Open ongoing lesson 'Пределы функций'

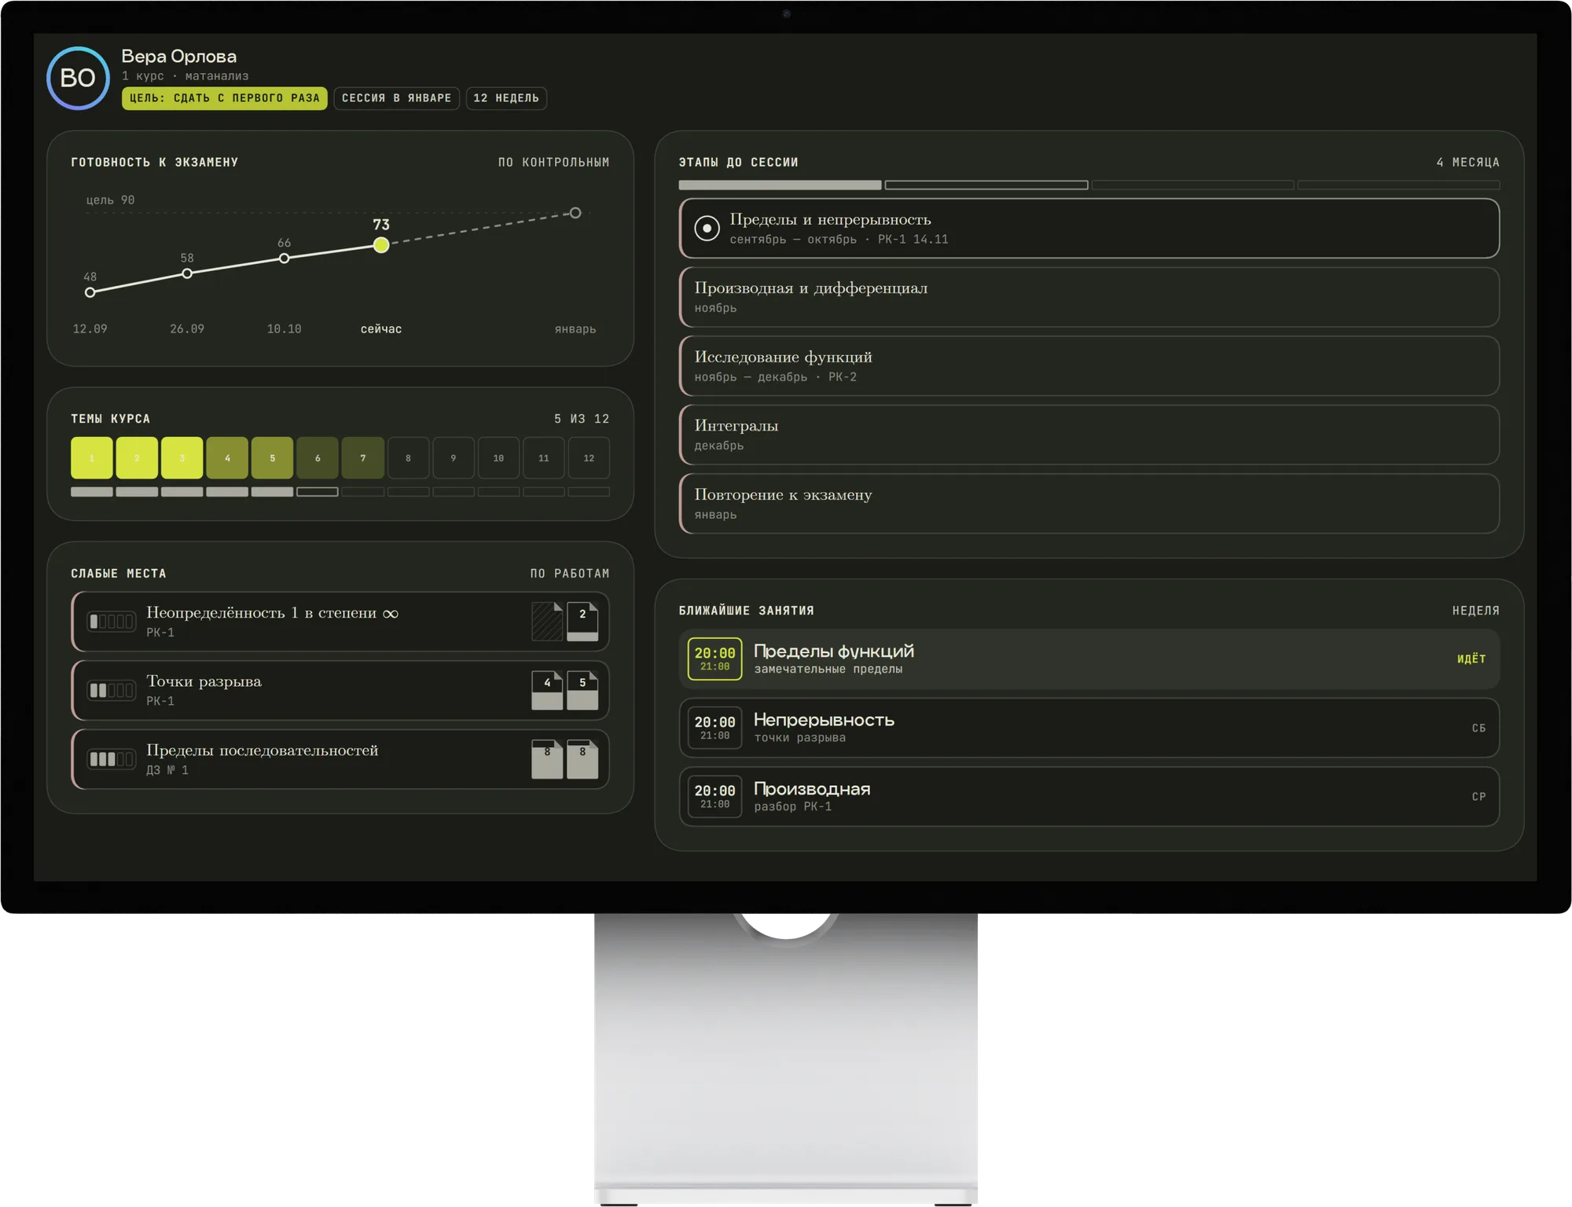tap(1089, 659)
